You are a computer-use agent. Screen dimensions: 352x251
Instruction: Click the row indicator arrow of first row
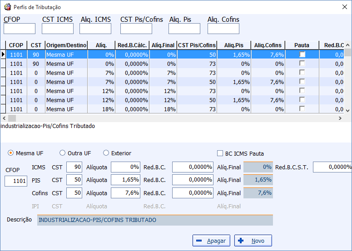point(3,54)
